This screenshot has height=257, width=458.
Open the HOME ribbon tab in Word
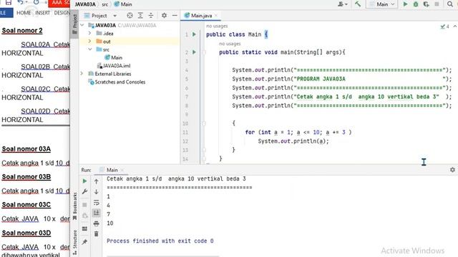[x=24, y=13]
